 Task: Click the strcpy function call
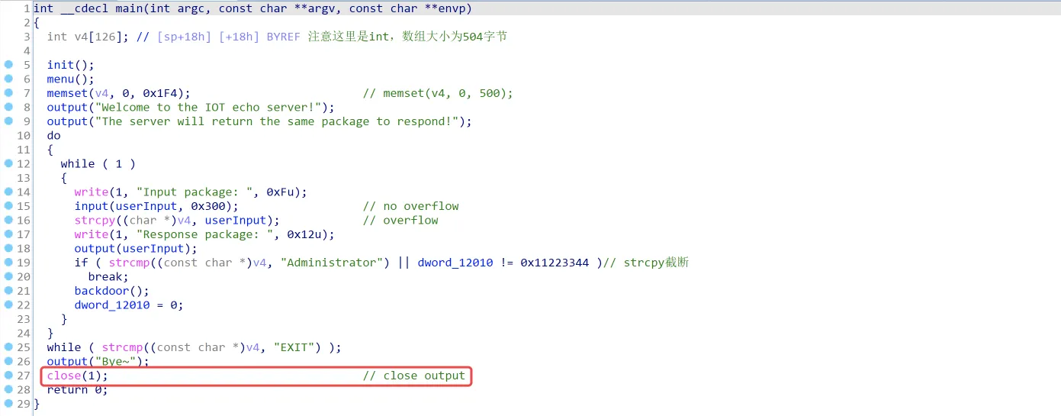[95, 220]
